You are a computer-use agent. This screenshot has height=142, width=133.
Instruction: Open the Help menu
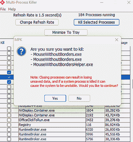tap(12, 9)
